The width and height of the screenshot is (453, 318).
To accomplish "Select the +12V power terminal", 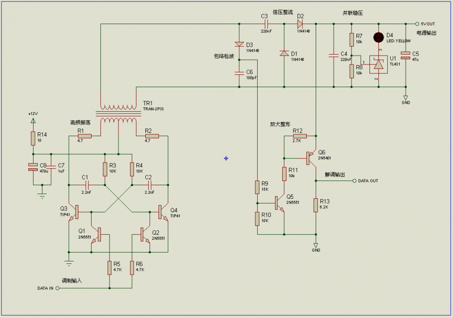I will pos(33,121).
